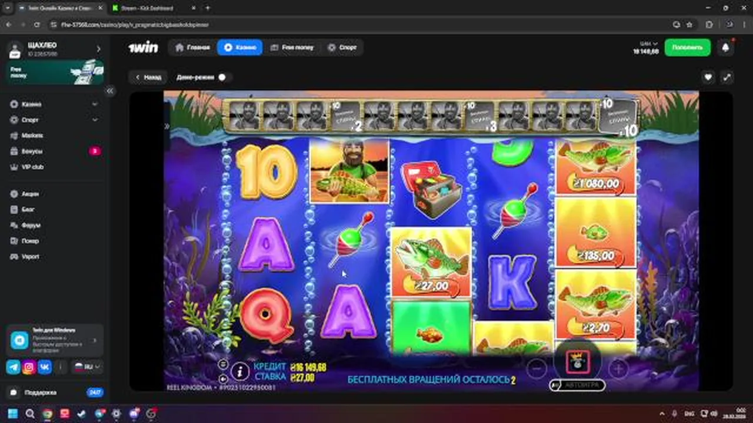Click the fish symbol worth 1 080,00
This screenshot has width=753, height=423.
coord(596,167)
